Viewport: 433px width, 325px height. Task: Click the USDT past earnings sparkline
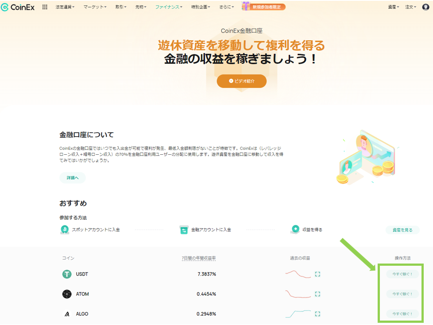pyautogui.click(x=298, y=274)
